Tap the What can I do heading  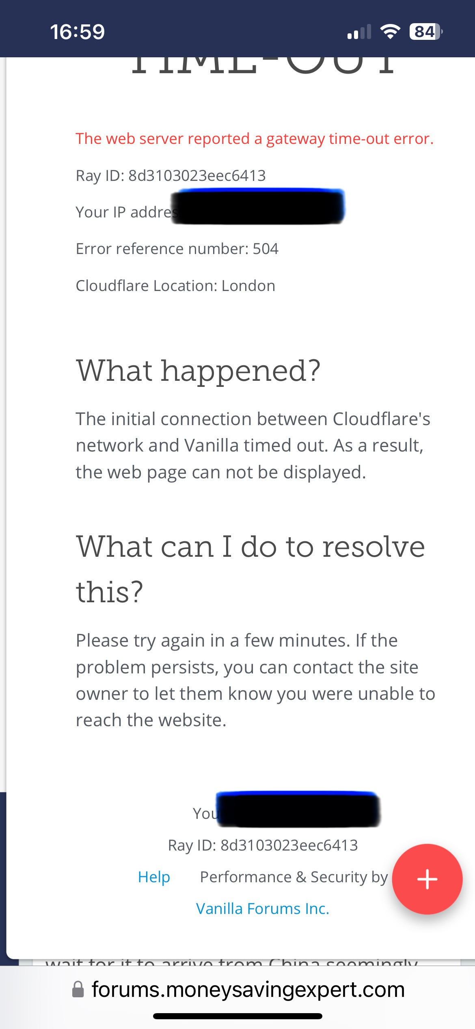(250, 569)
